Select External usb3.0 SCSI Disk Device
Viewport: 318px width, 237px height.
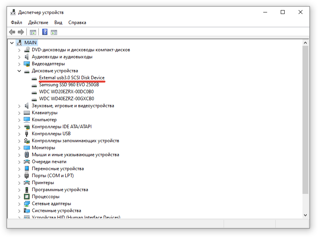click(72, 78)
